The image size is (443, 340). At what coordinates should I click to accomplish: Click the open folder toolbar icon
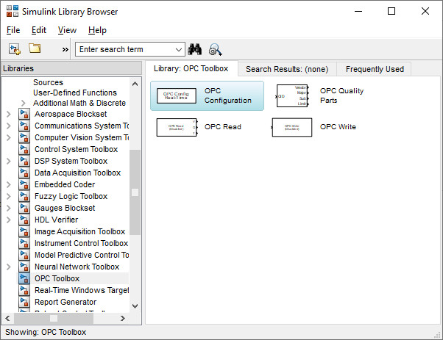click(34, 49)
